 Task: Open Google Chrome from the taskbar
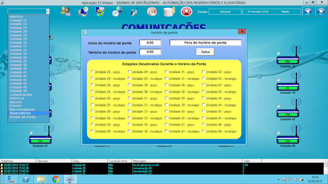pos(55,179)
